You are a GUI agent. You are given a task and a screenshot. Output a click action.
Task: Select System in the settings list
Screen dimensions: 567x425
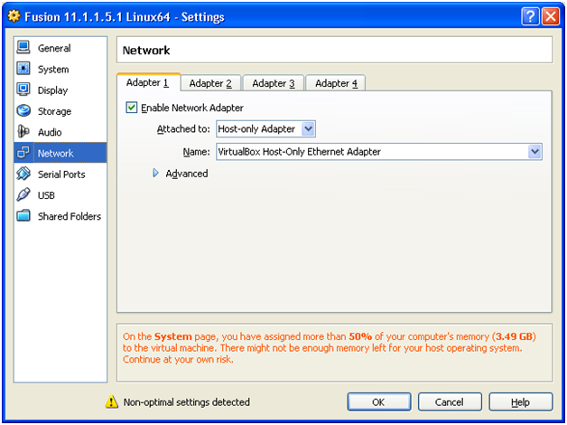[x=60, y=69]
